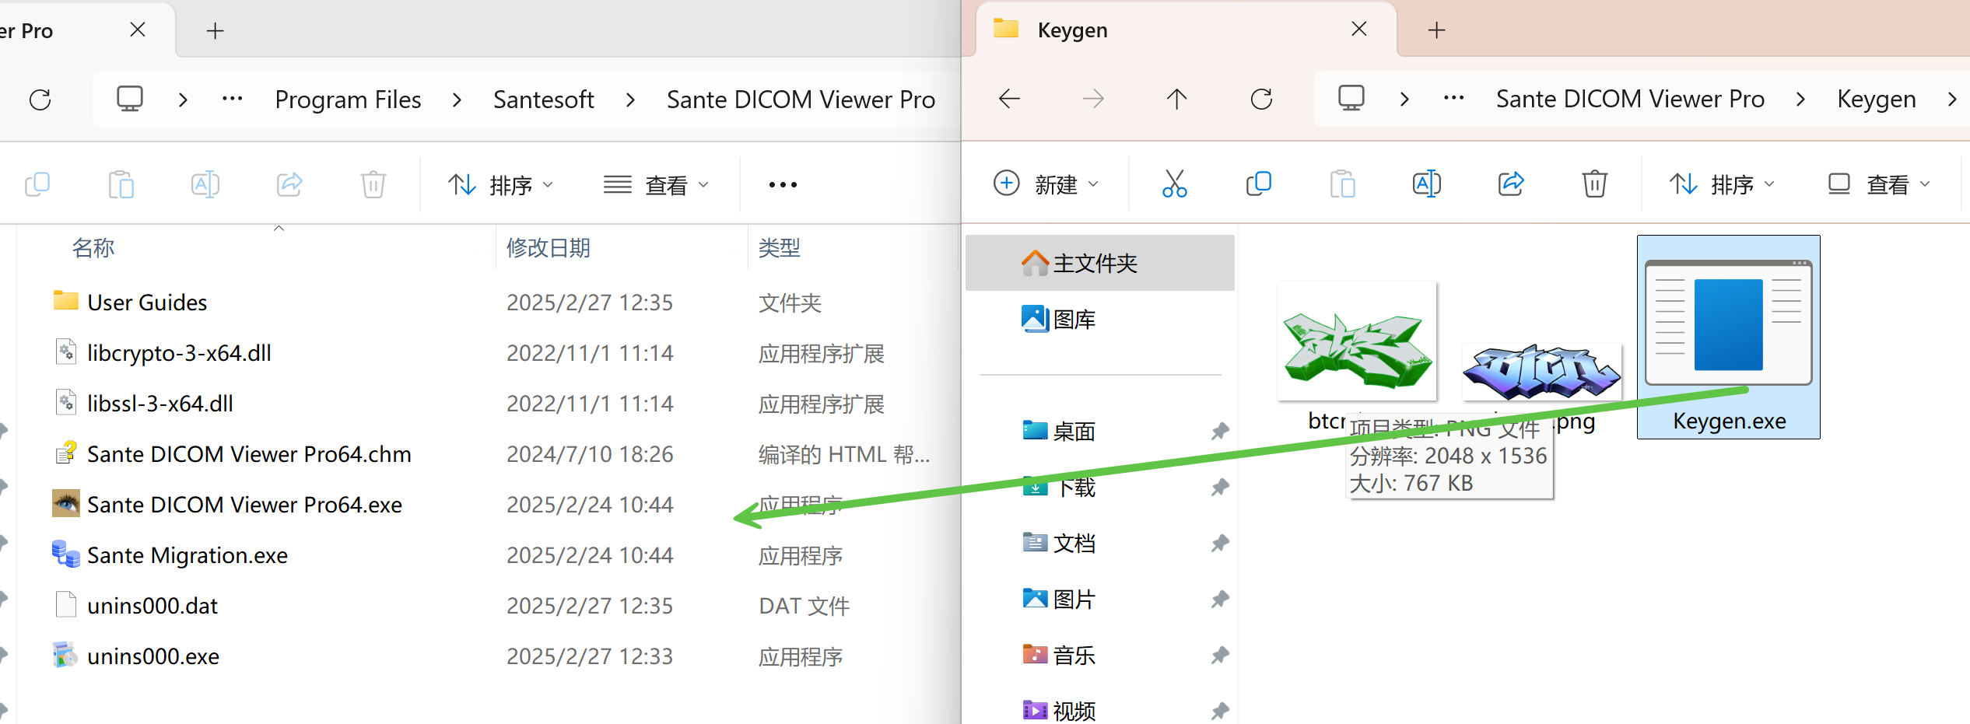Go up one folder level in Keygen window
The height and width of the screenshot is (724, 1970).
pyautogui.click(x=1176, y=100)
